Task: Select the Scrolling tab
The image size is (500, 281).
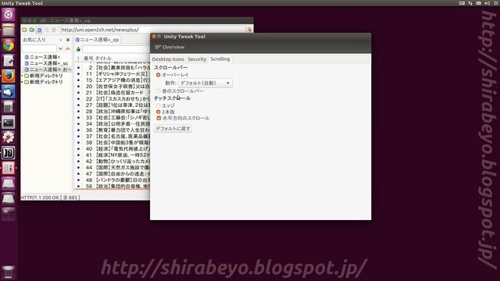Action: [x=220, y=59]
